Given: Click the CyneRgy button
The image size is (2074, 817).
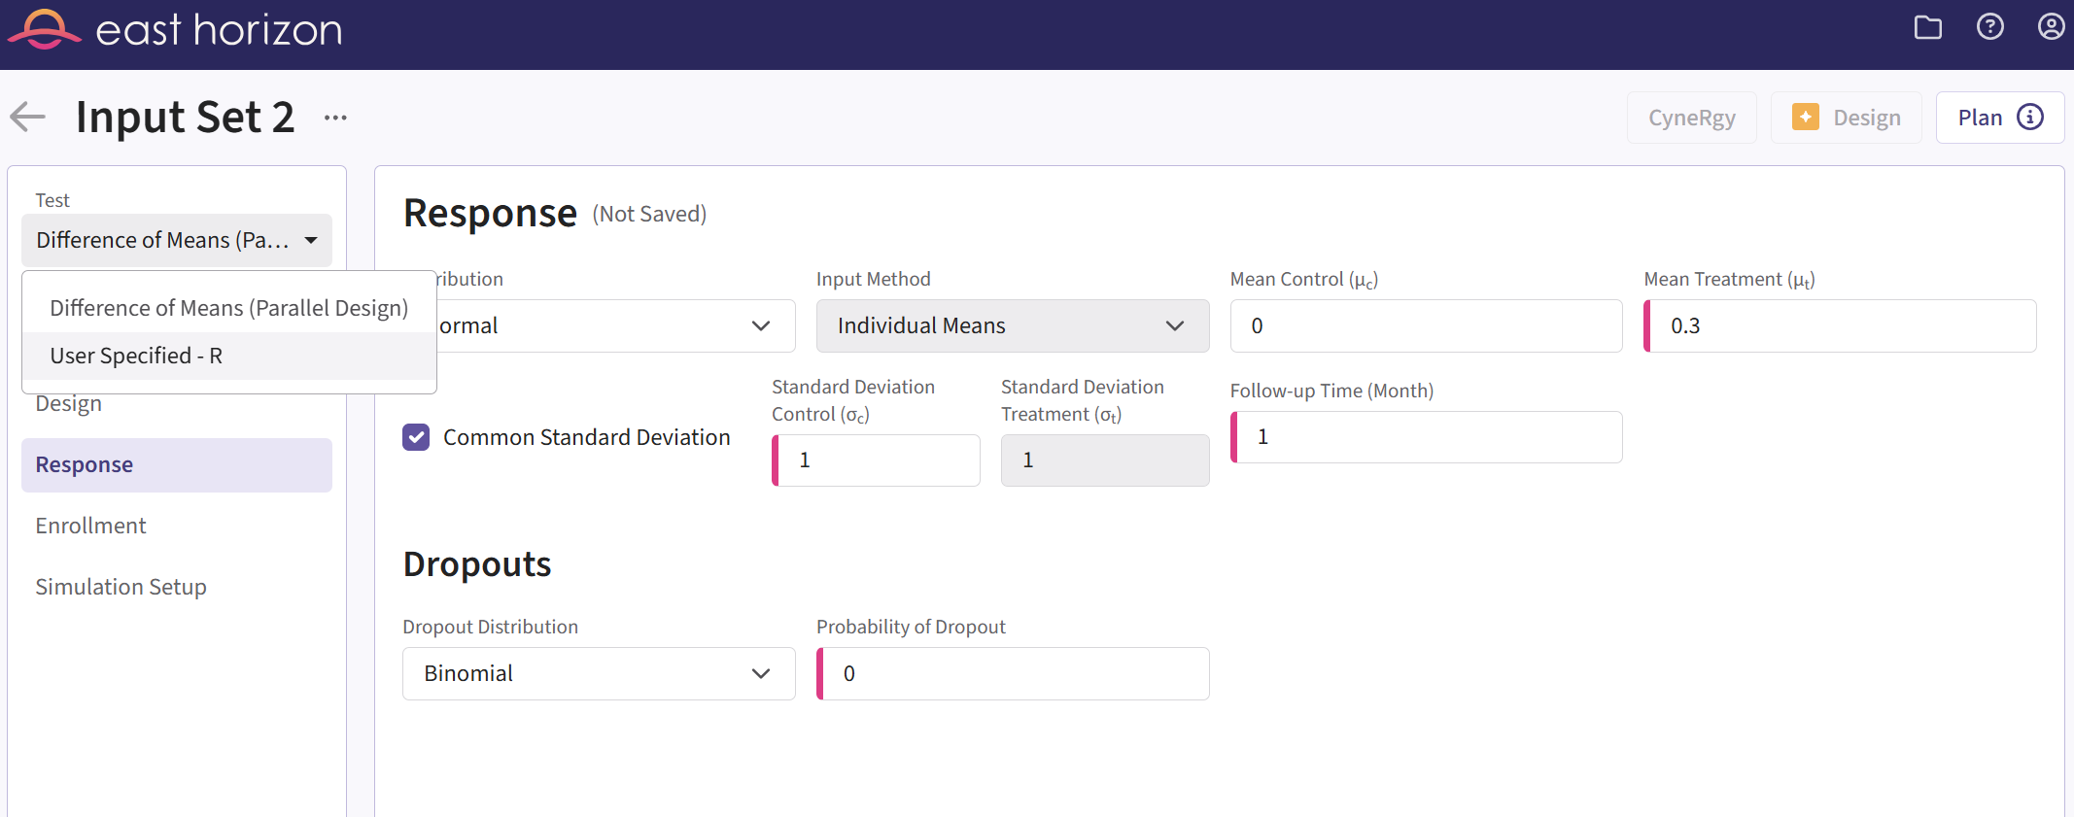Looking at the screenshot, I should click(1691, 118).
